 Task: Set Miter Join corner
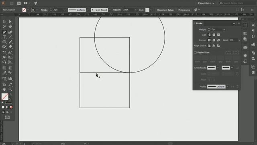[209, 40]
